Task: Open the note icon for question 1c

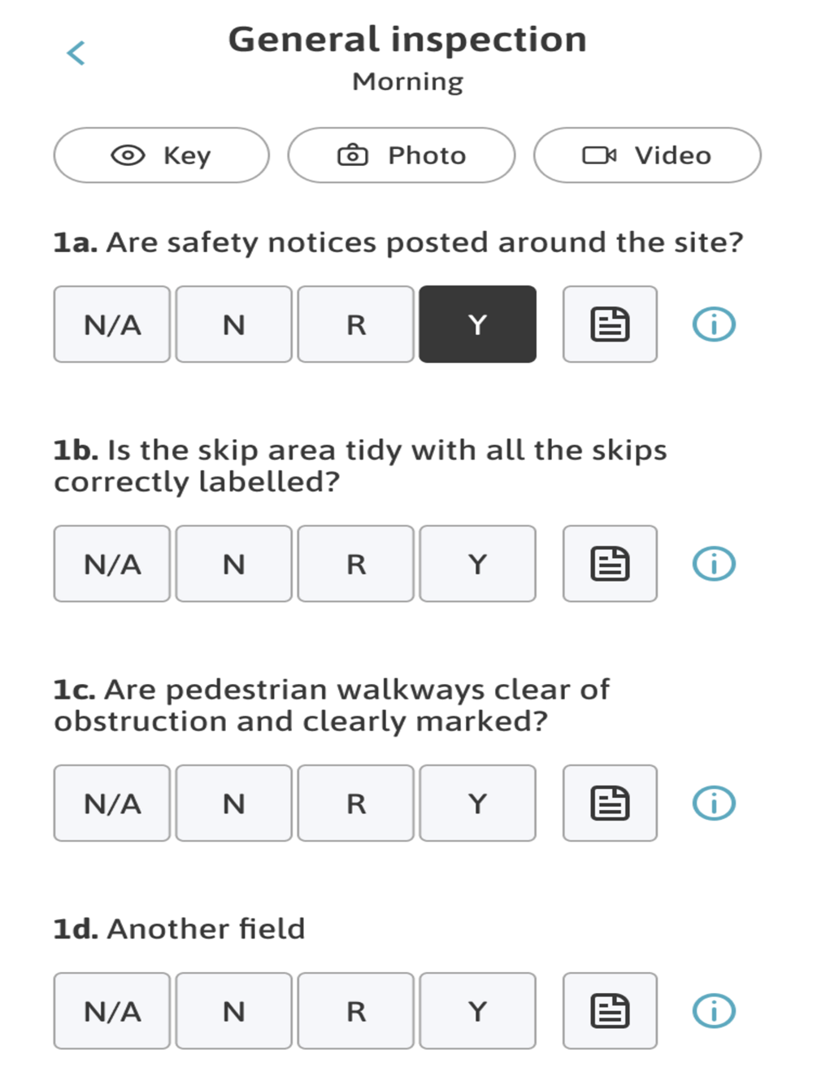Action: pyautogui.click(x=610, y=803)
